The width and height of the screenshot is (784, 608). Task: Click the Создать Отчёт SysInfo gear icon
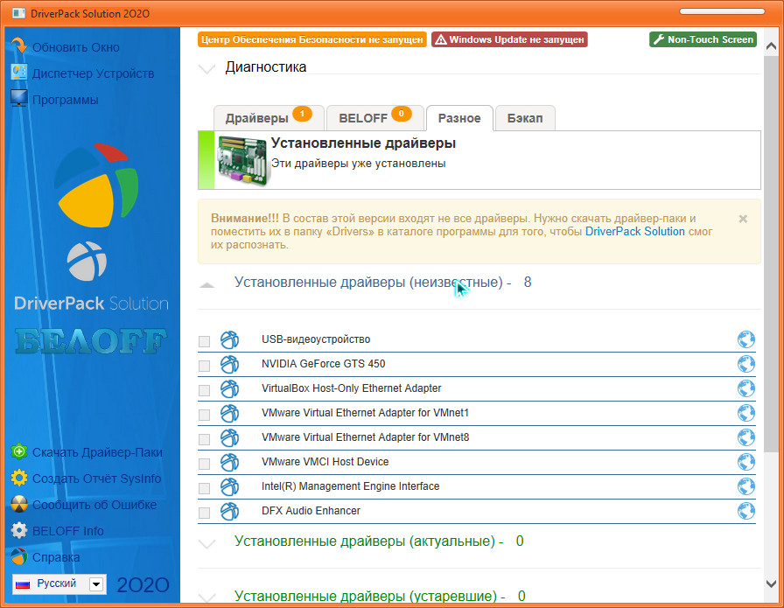tap(19, 478)
